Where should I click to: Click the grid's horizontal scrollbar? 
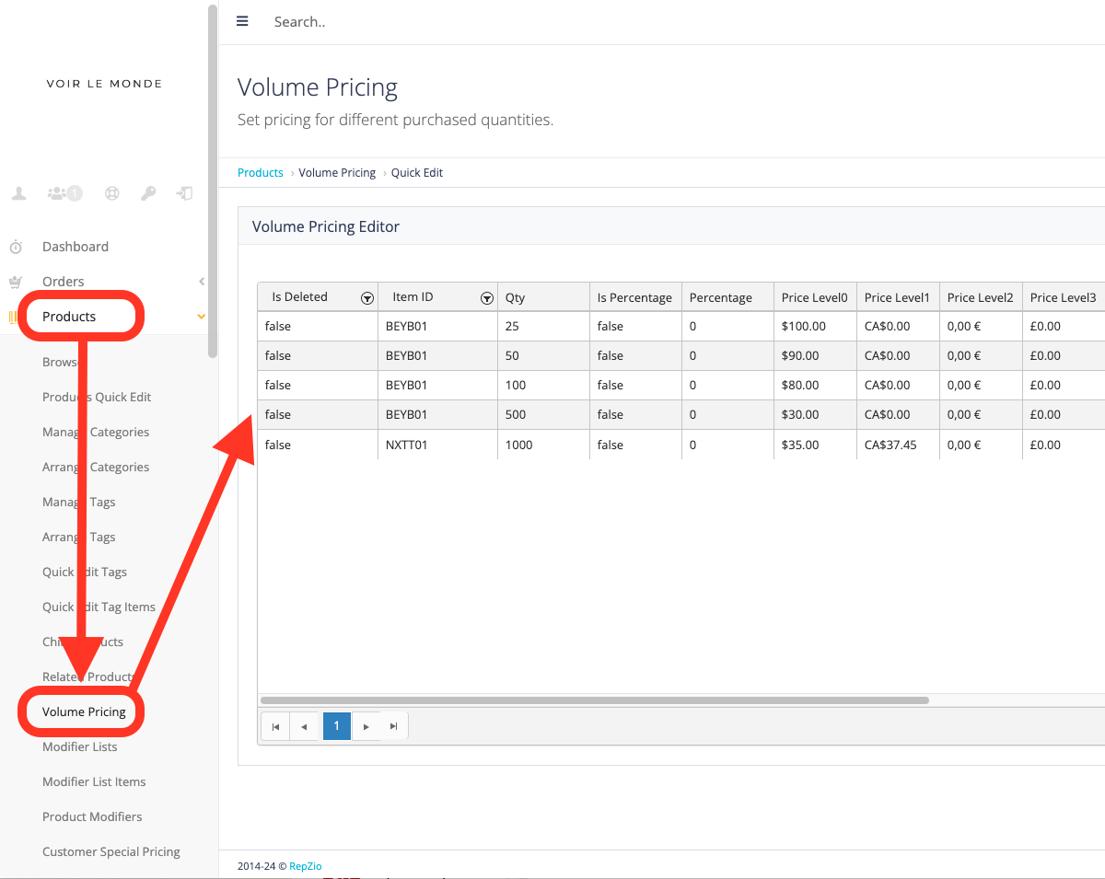coord(594,700)
